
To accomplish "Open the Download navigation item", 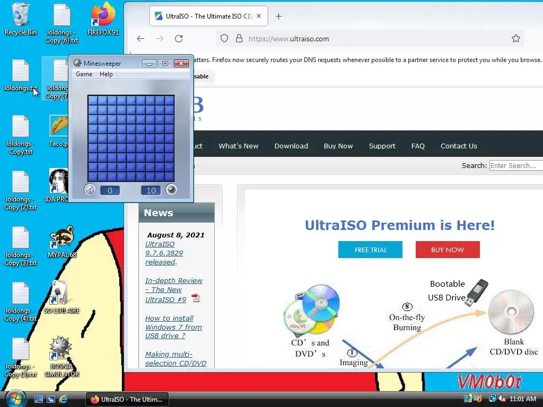I will pos(291,146).
